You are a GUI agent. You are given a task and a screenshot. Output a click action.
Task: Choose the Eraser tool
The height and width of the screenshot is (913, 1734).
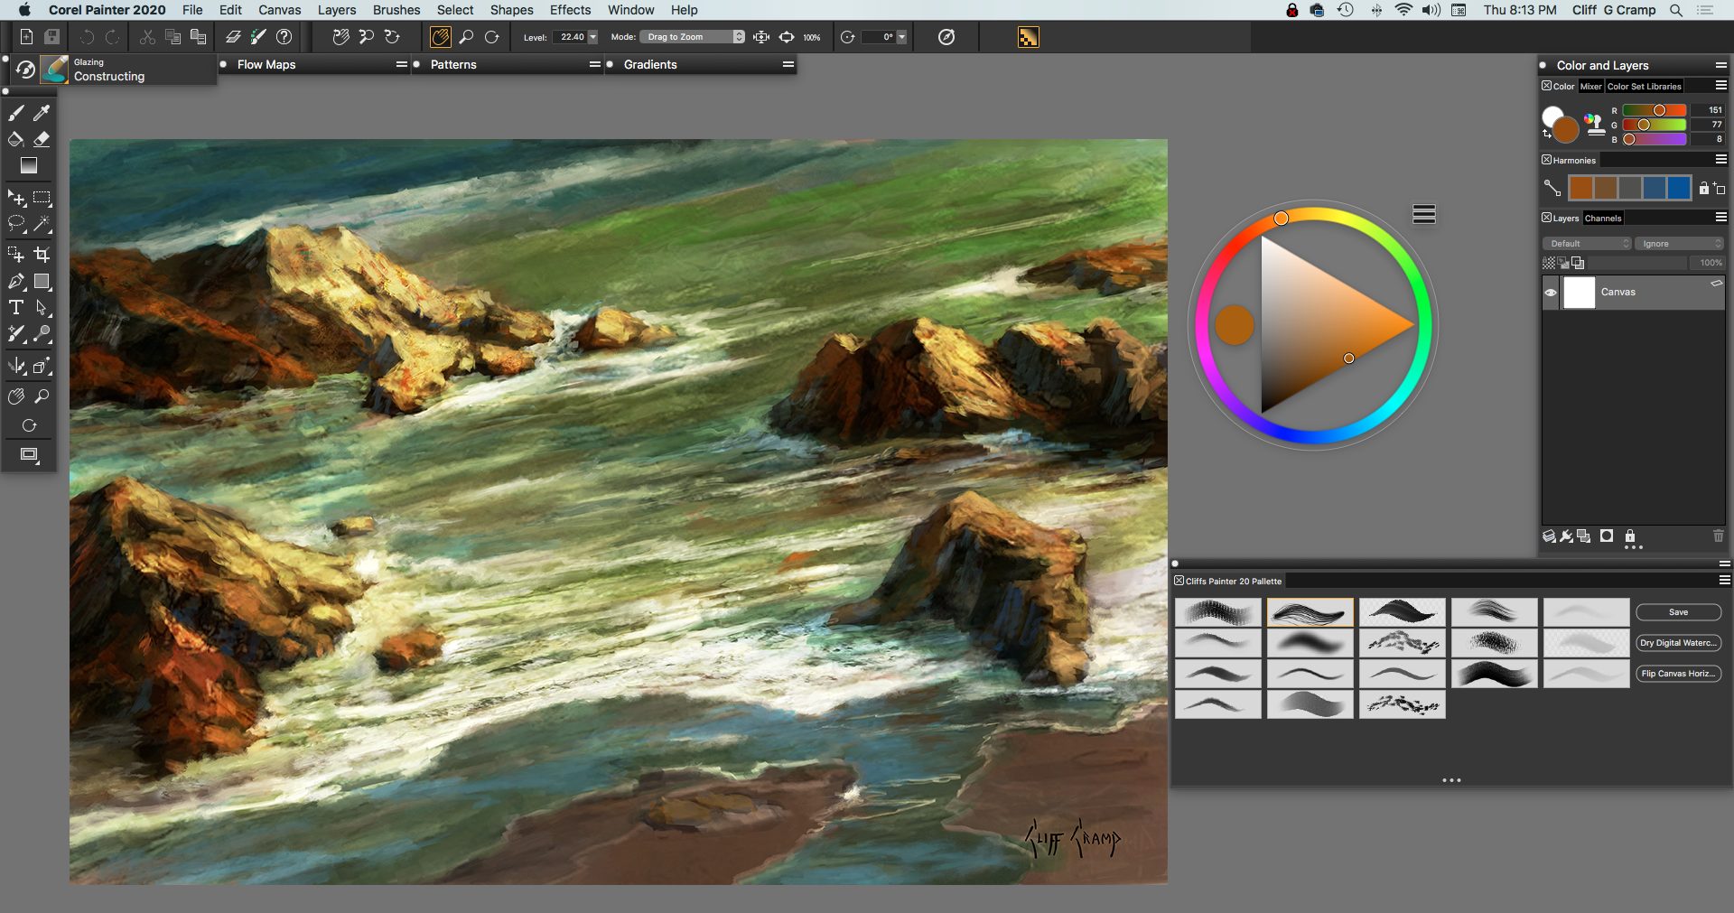(x=42, y=139)
